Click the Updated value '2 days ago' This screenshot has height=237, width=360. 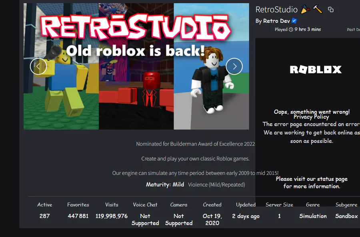(x=246, y=216)
